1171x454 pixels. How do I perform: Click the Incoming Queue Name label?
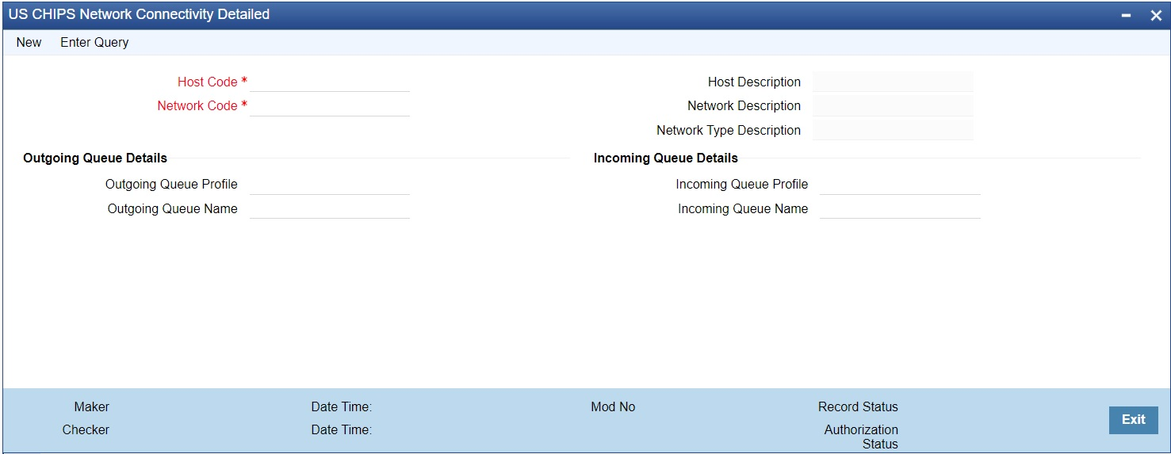tap(743, 208)
